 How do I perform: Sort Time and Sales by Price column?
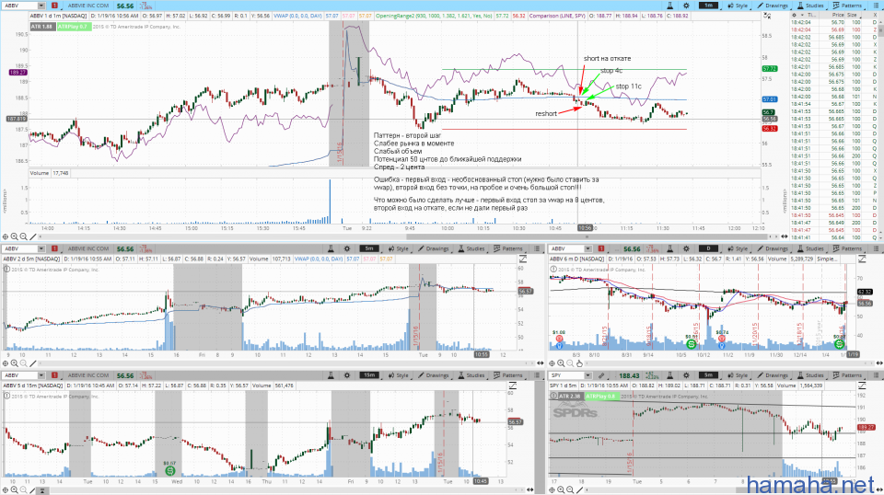(838, 16)
